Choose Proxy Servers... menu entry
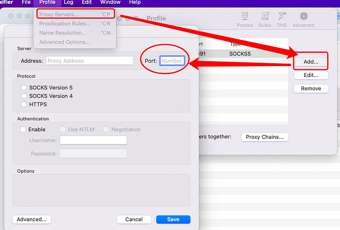 pos(75,14)
